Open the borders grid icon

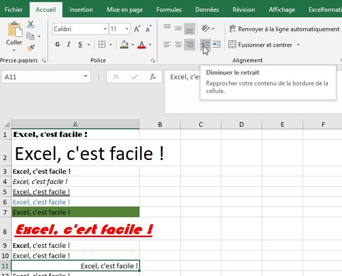point(102,44)
